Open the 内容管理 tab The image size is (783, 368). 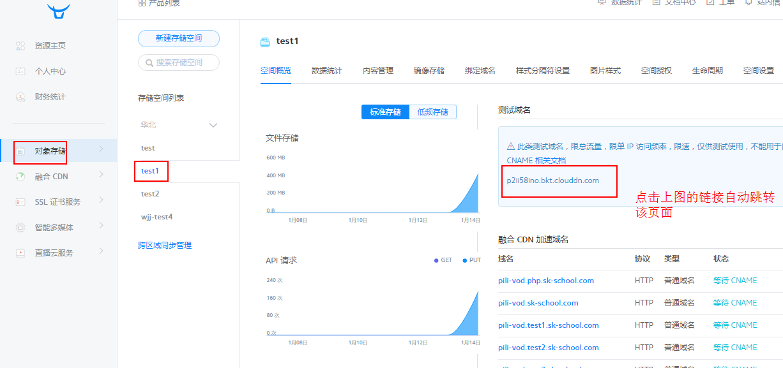click(377, 71)
